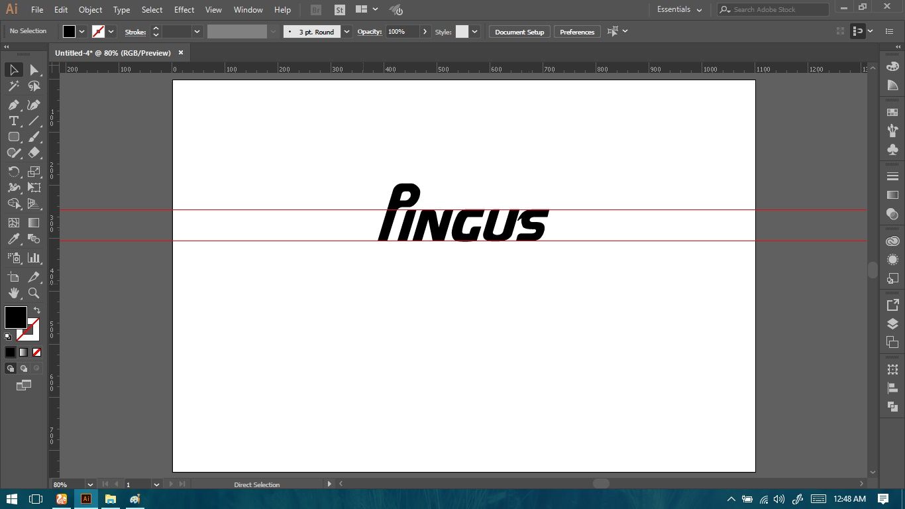Activate the Type tool
Viewport: 905px width, 509px height.
pyautogui.click(x=13, y=121)
